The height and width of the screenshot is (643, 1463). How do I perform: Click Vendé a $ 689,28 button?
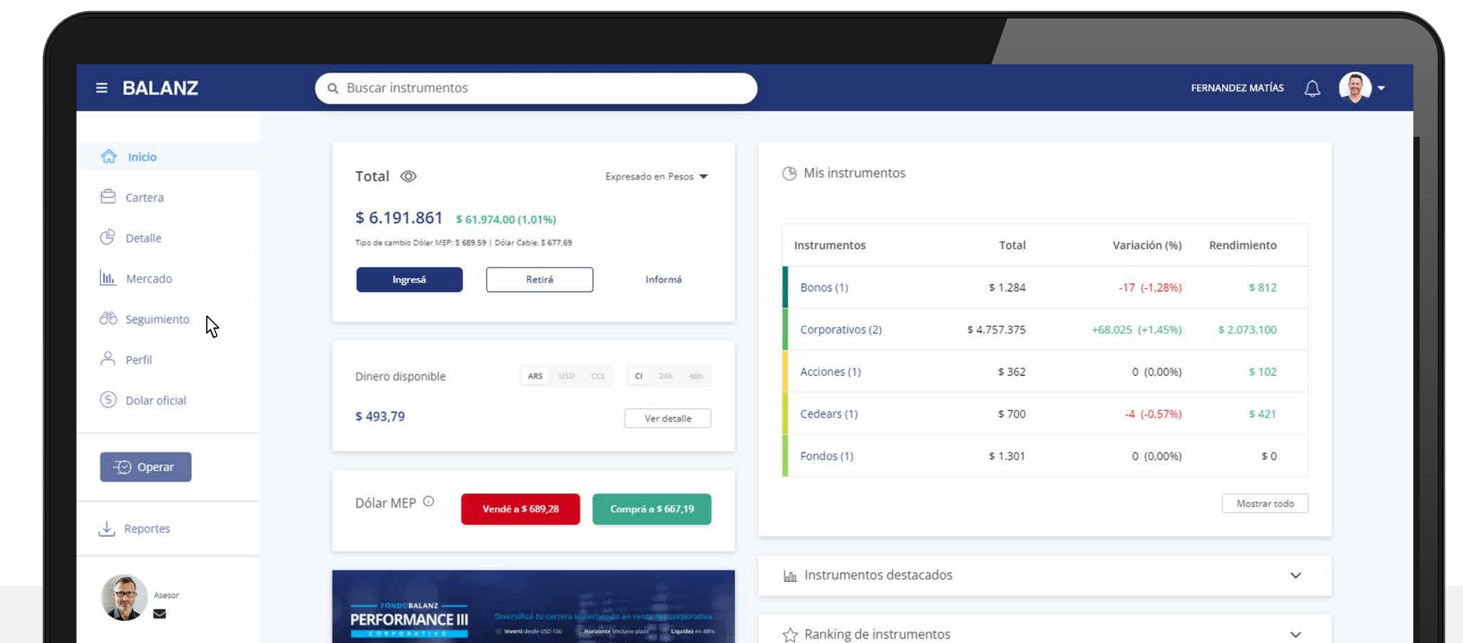(x=520, y=509)
